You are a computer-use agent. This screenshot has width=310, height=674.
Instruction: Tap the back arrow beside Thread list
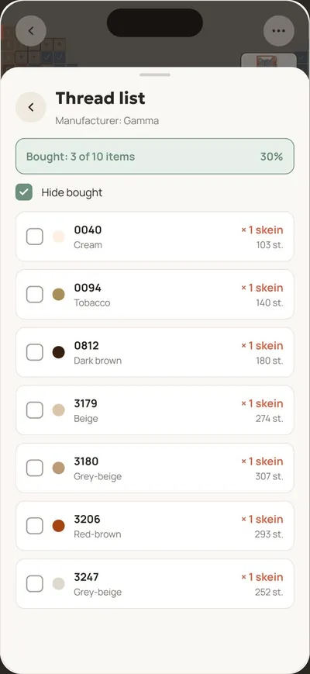(x=31, y=107)
